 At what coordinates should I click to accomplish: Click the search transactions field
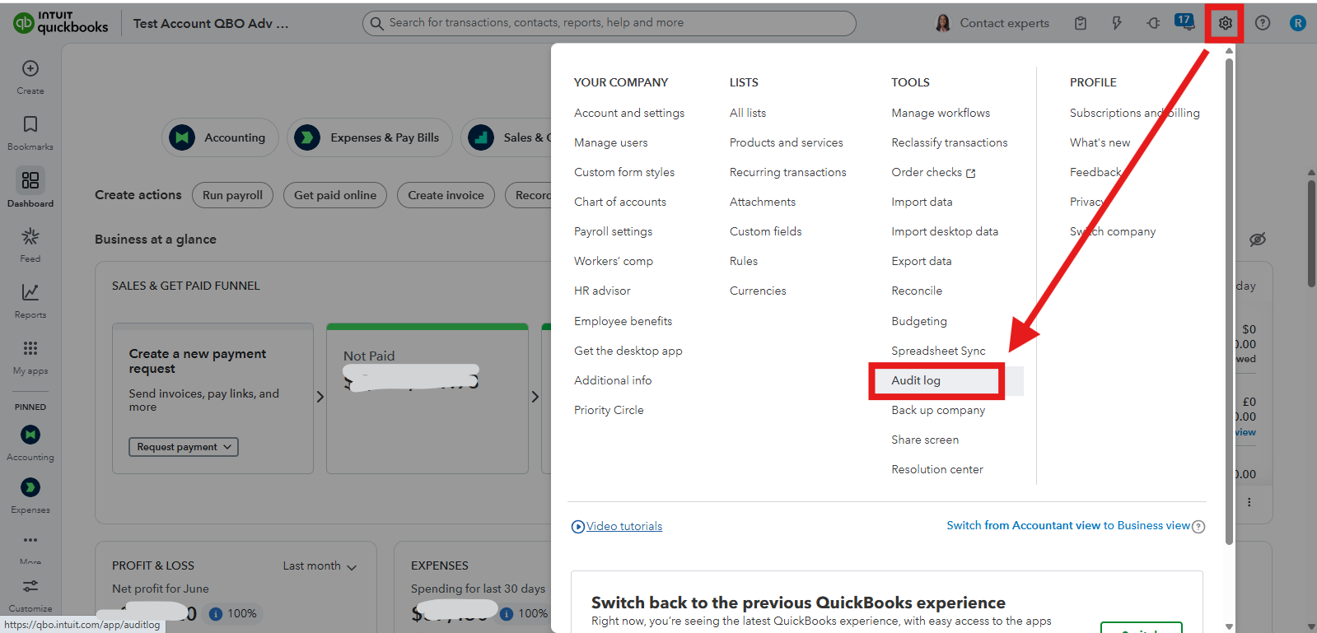coord(609,23)
